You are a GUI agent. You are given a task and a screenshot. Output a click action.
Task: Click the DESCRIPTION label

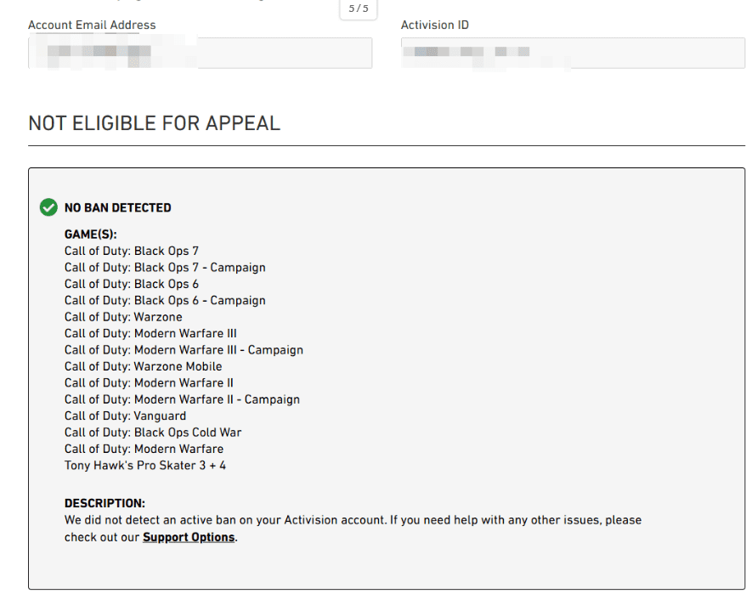[105, 503]
